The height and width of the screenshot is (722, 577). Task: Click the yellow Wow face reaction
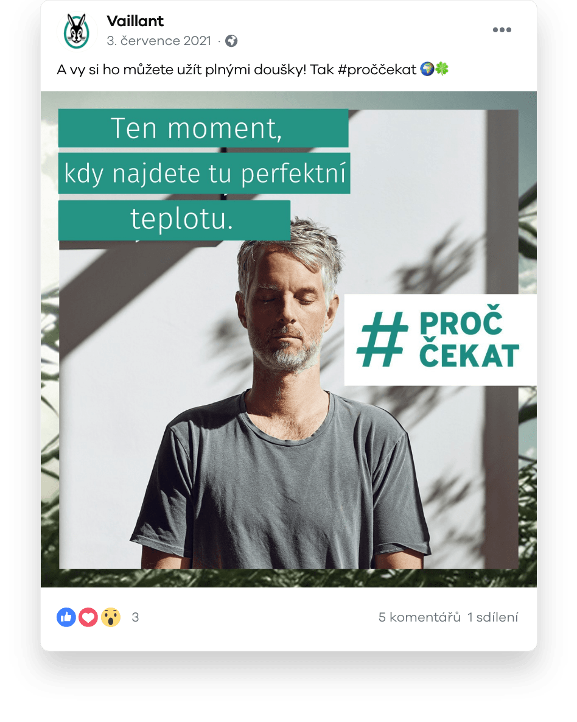111,617
